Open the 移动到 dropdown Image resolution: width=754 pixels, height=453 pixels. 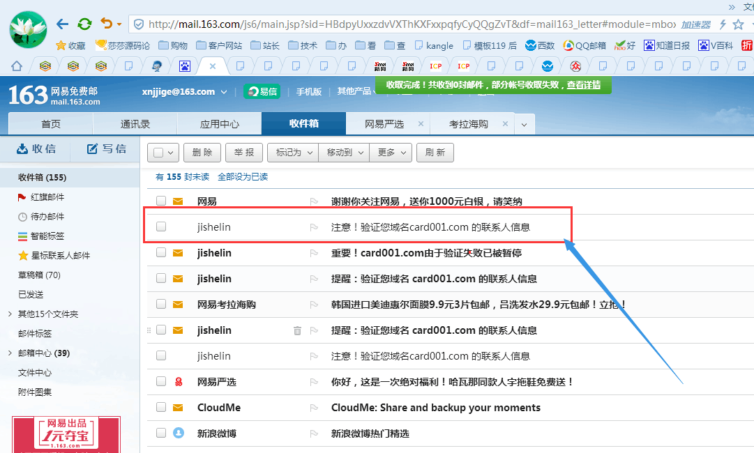click(344, 153)
